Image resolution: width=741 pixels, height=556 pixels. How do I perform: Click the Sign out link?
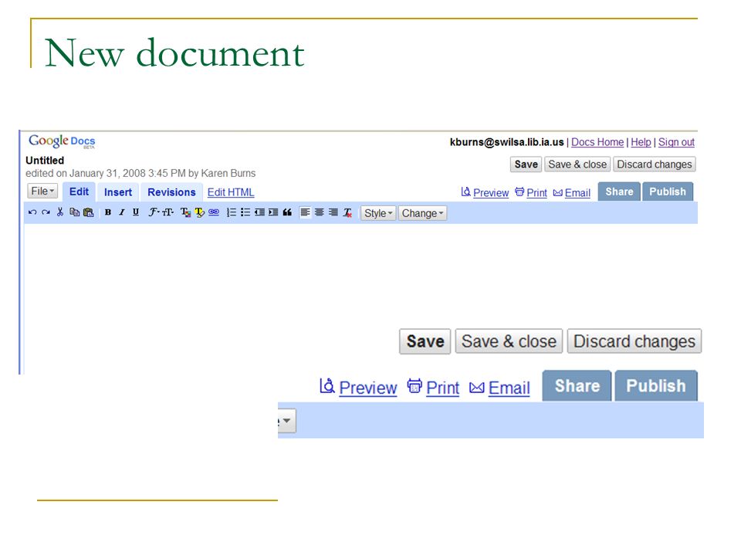pos(676,142)
